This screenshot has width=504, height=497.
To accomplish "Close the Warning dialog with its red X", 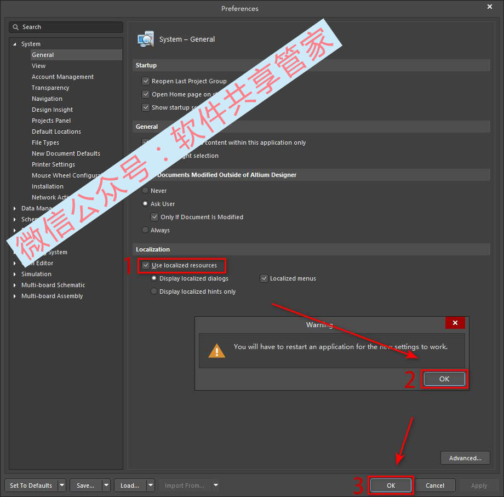I will [455, 323].
